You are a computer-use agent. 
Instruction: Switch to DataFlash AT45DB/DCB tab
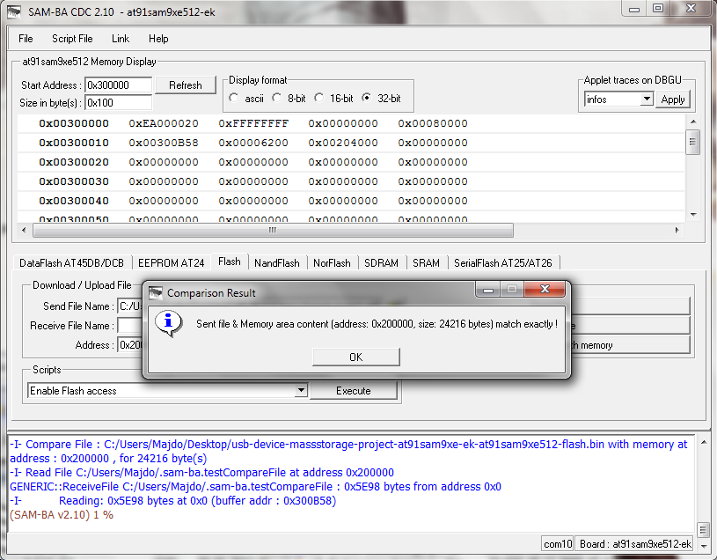point(72,263)
